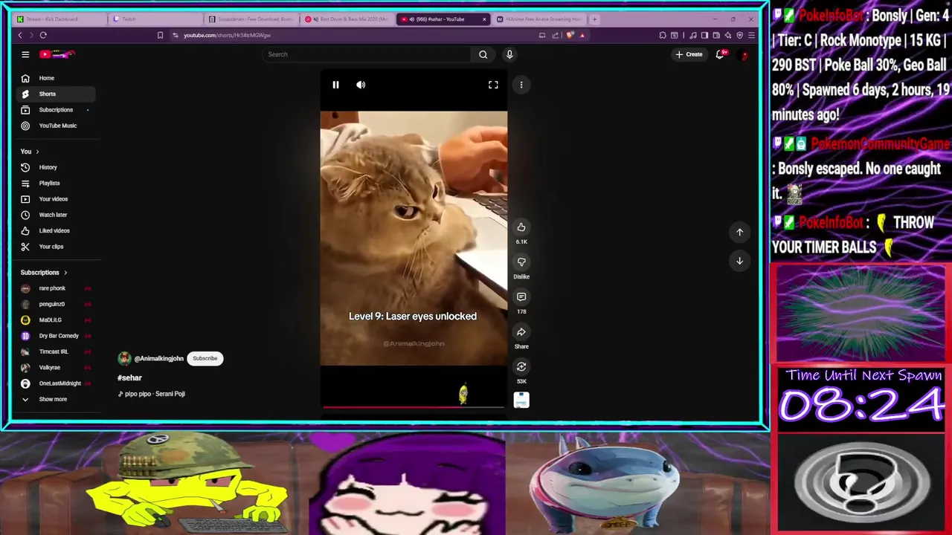
Task: Share this Short
Action: [521, 332]
